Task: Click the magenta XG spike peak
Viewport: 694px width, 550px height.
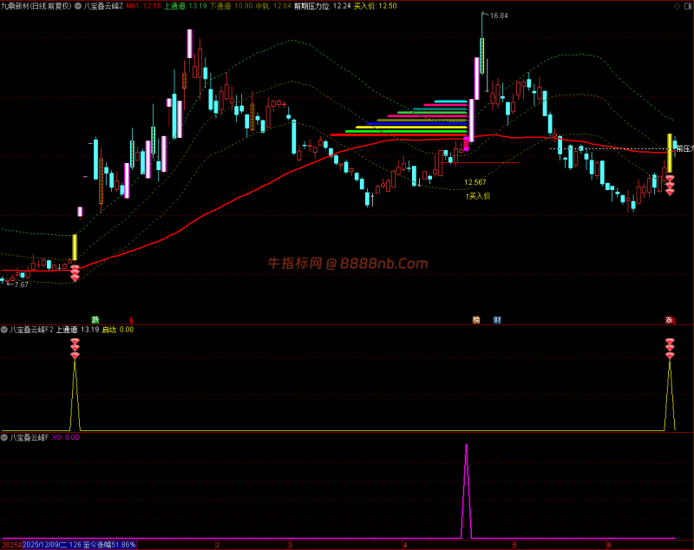Action: click(466, 446)
